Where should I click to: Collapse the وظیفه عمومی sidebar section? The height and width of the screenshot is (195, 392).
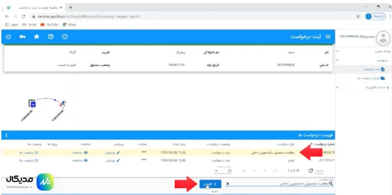point(338,52)
